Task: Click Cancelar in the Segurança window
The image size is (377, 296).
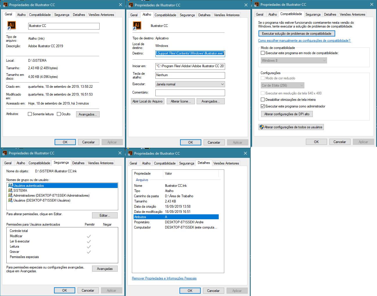Action: (x=88, y=290)
